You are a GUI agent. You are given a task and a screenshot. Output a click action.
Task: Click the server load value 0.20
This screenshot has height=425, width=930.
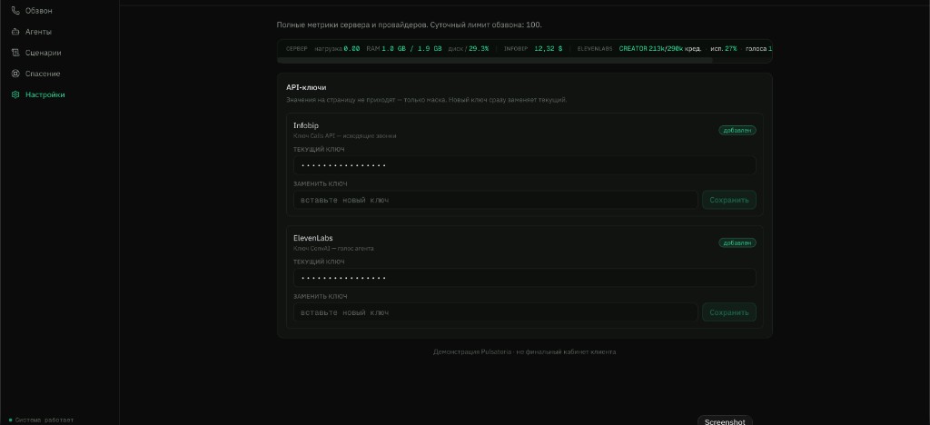pos(351,49)
